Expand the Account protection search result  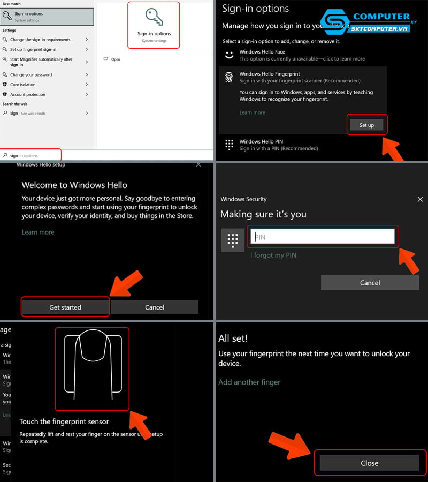tap(87, 94)
